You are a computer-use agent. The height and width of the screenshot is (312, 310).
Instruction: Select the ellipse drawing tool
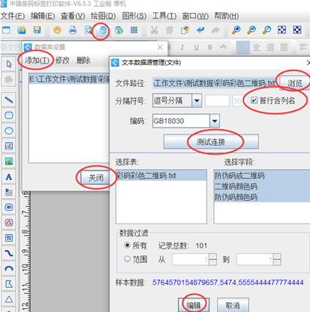pyautogui.click(x=9, y=131)
